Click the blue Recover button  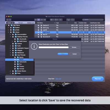tap(98, 79)
